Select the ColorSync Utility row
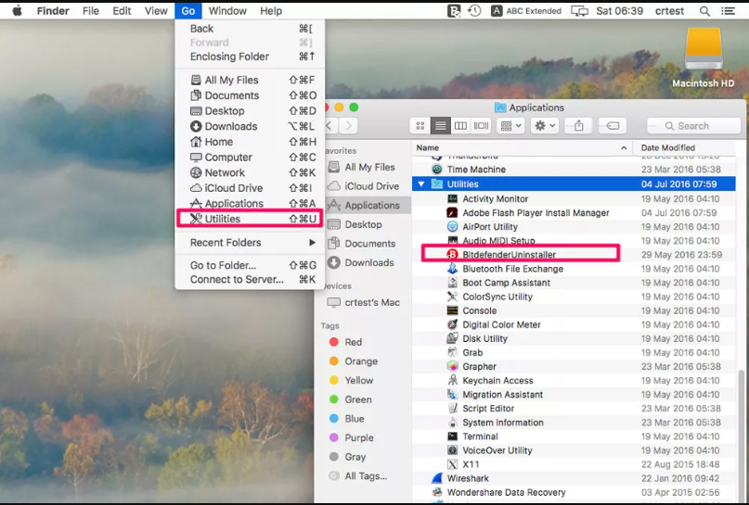The height and width of the screenshot is (505, 749). click(x=574, y=297)
